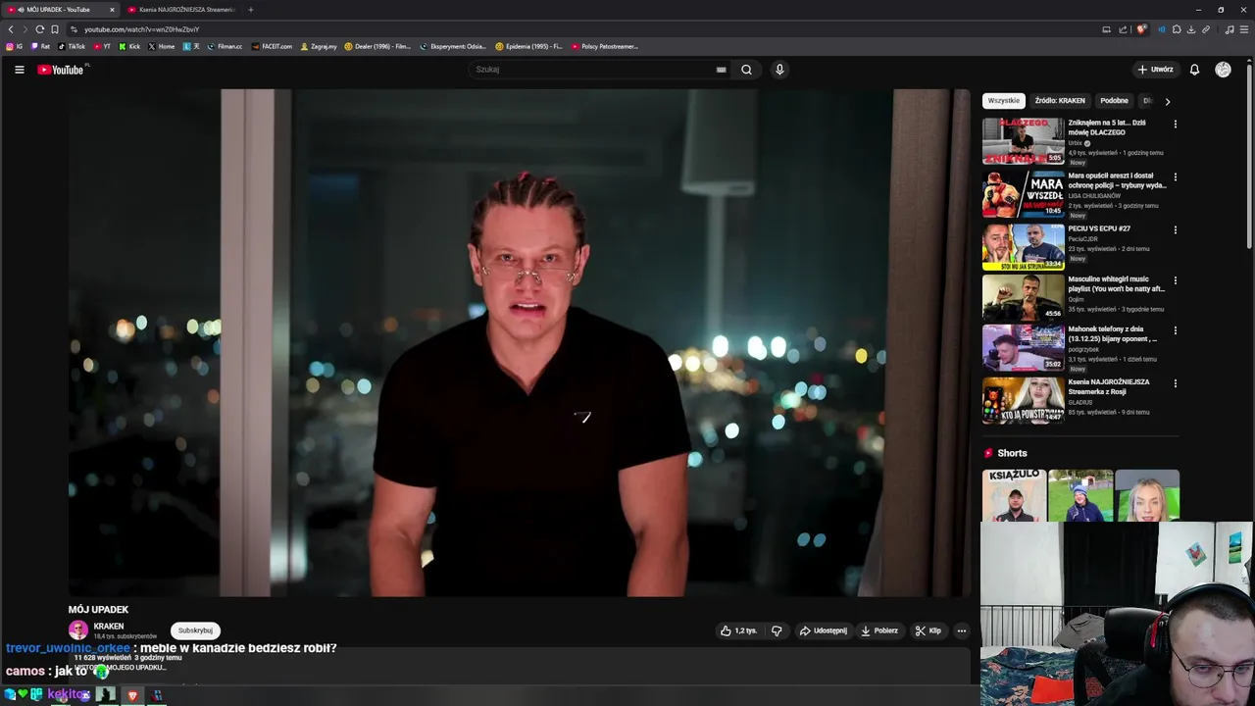Start voice search with the microphone icon
This screenshot has height=706, width=1255.
(779, 70)
